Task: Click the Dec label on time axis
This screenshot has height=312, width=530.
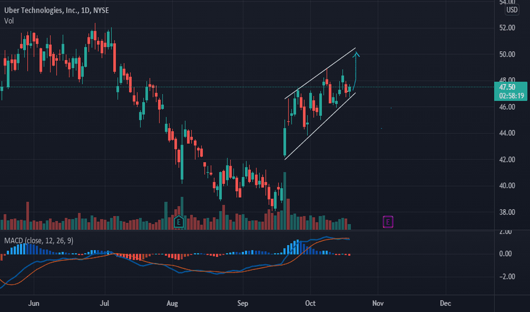Action: pyautogui.click(x=445, y=303)
